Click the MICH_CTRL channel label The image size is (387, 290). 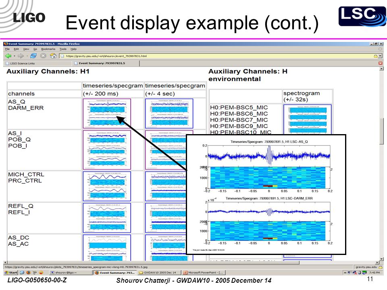click(26, 174)
